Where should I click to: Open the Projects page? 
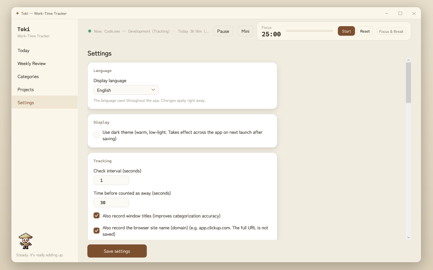(x=45, y=90)
